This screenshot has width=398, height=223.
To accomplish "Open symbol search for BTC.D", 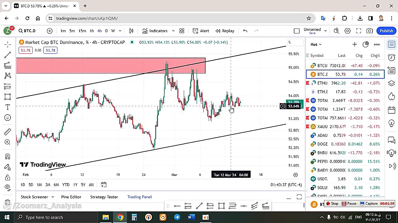I will [27, 31].
